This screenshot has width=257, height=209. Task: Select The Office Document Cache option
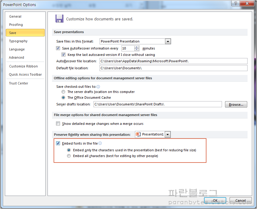pos(63,98)
